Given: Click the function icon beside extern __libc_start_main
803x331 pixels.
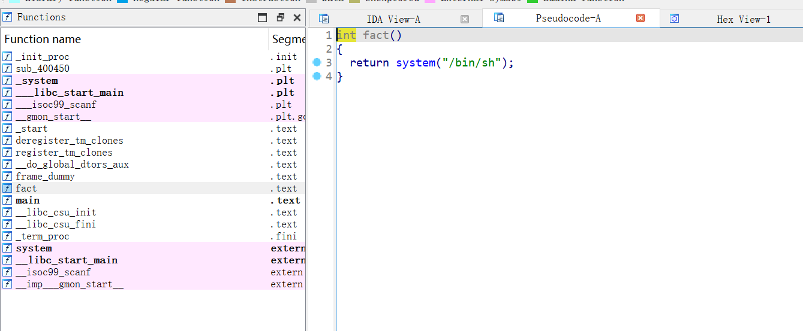Looking at the screenshot, I should [x=7, y=260].
